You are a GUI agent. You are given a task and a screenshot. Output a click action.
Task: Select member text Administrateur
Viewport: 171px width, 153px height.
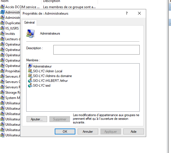click(42, 66)
